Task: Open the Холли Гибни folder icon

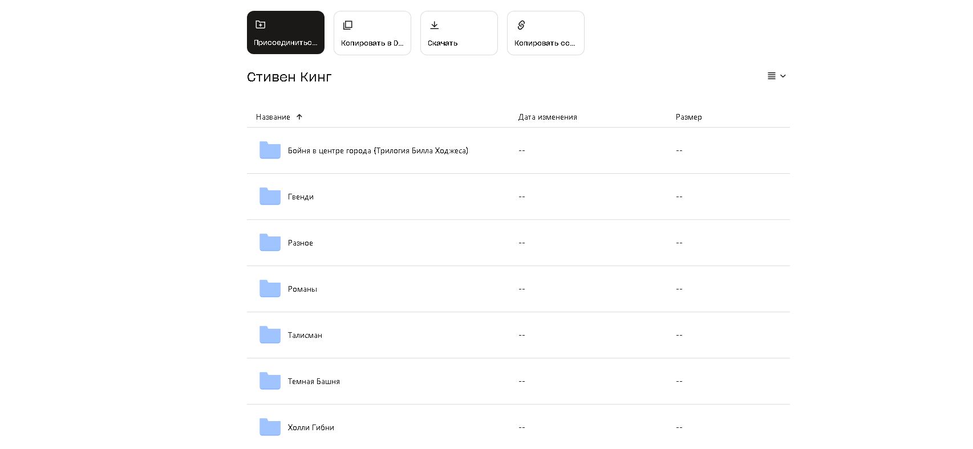Action: (270, 427)
